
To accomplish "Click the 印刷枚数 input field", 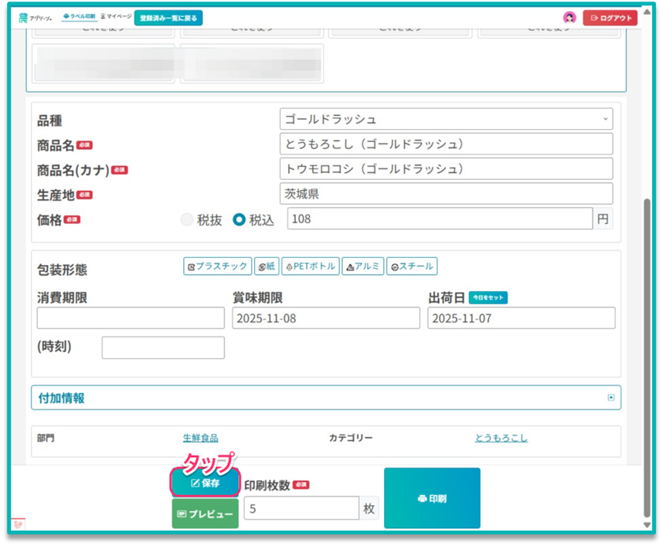I will click(301, 508).
